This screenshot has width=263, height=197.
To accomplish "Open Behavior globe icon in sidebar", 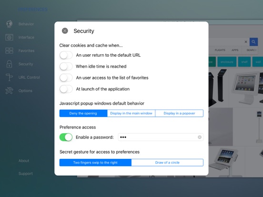I will pos(9,24).
